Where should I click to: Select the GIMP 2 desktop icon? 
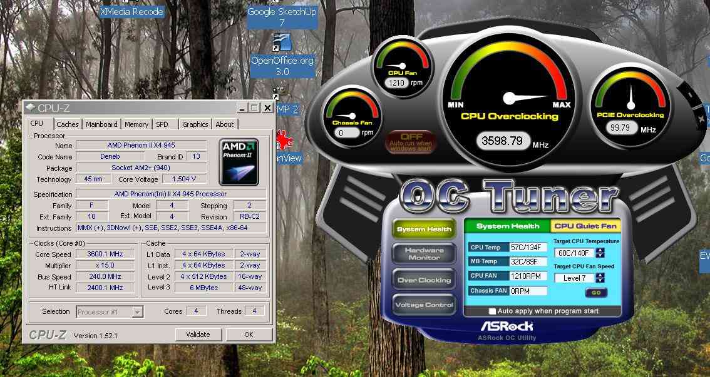(286, 101)
